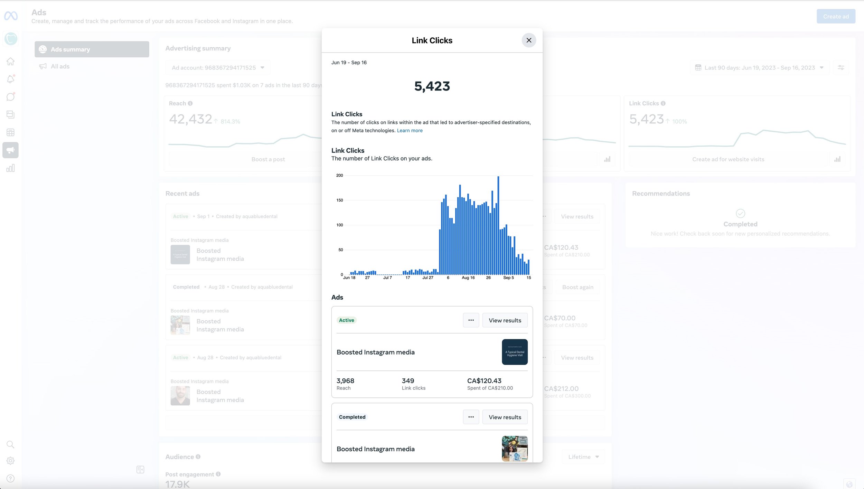
Task: Click View results for the Active ad
Action: (505, 320)
